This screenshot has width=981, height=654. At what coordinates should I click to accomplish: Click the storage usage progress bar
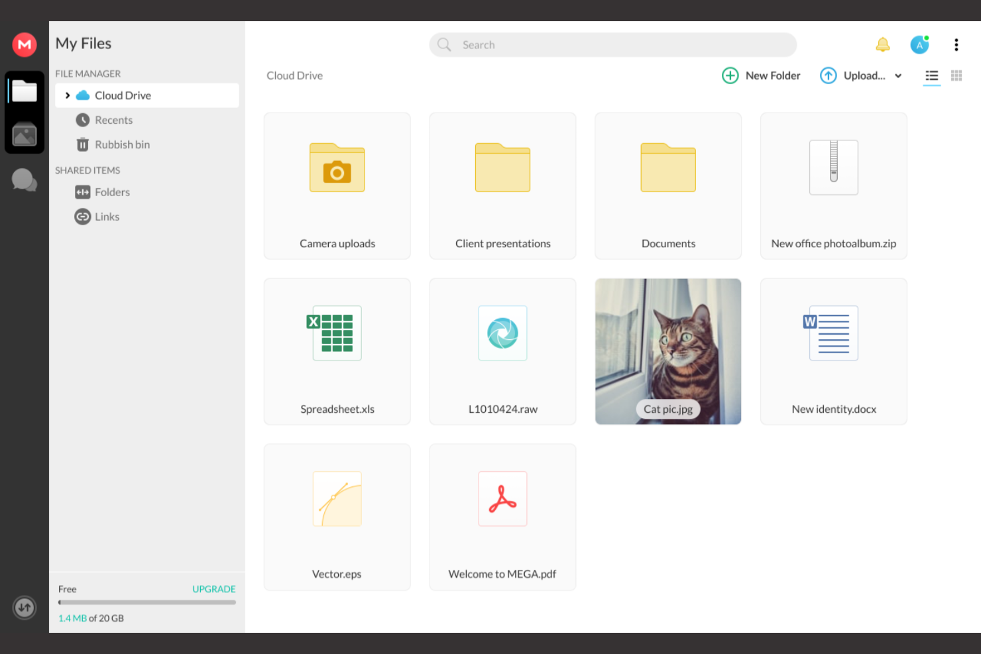[146, 602]
